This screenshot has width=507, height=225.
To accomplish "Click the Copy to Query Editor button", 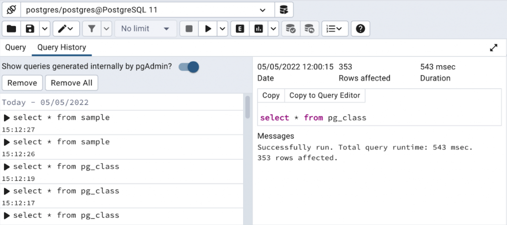I will coord(325,95).
